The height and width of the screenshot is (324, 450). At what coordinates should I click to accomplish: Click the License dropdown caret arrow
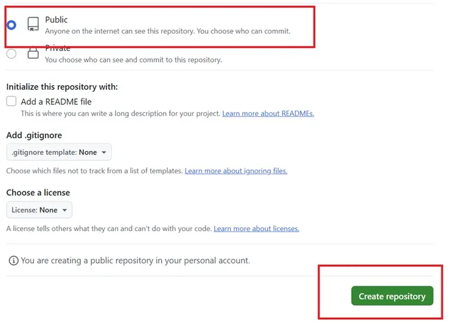tap(64, 210)
